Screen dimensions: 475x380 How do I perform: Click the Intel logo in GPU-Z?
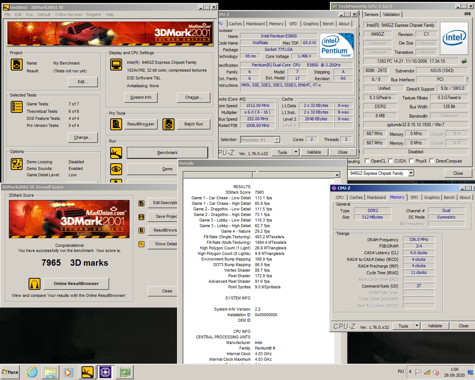[x=454, y=37]
